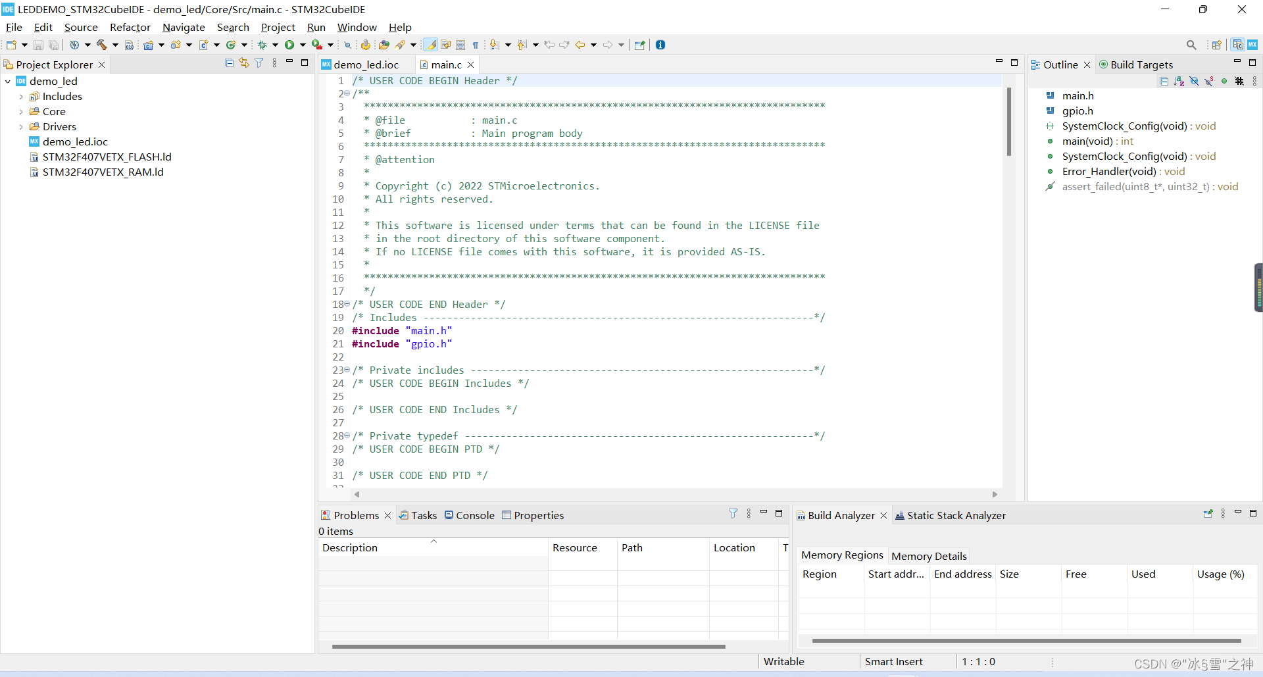
Task: Toggle Hide Inactive Elements in Outline
Action: click(1239, 81)
